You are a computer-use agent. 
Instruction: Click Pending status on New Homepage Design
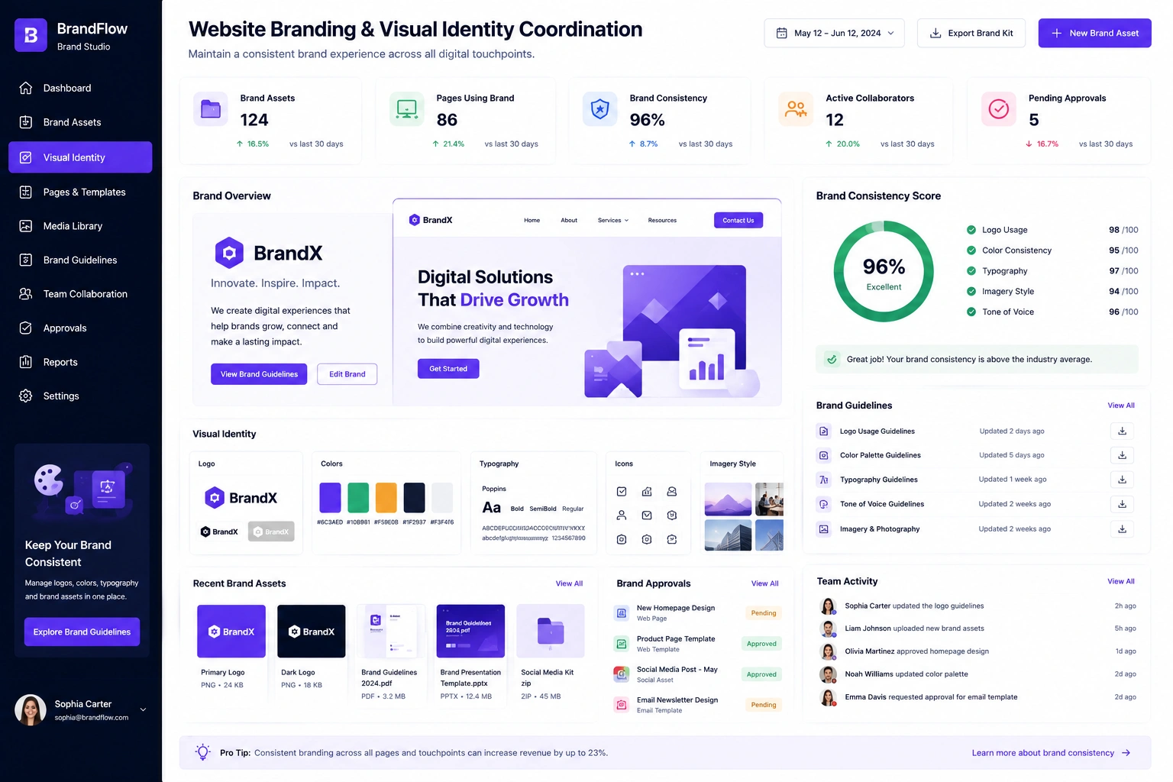pyautogui.click(x=763, y=613)
